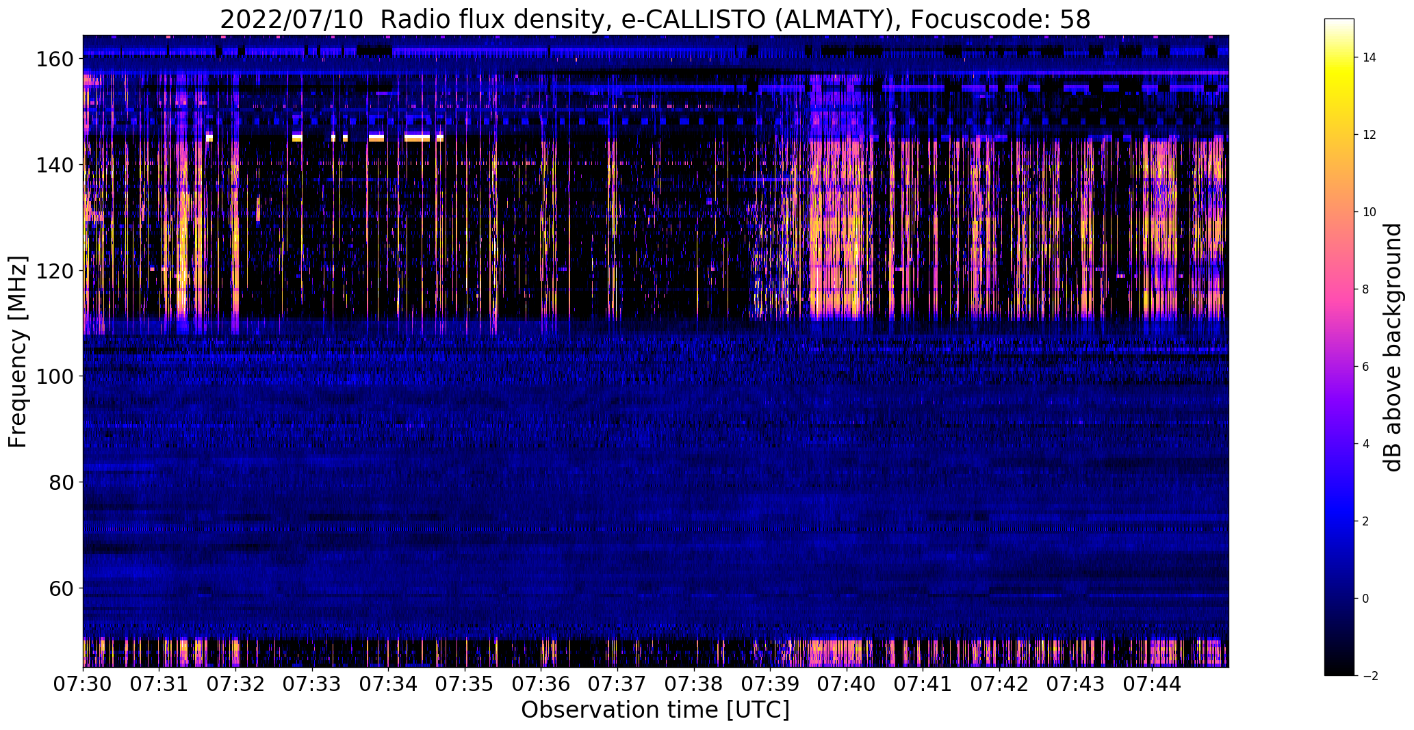Click the 07:34 time tick label
Image resolution: width=1414 pixels, height=730 pixels.
[x=389, y=684]
